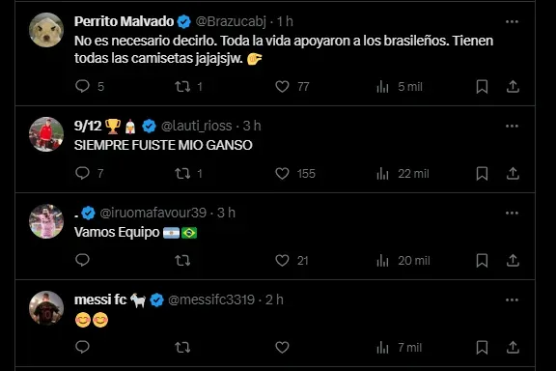
Task: Retweet the Perrito Malvado post
Action: click(182, 86)
